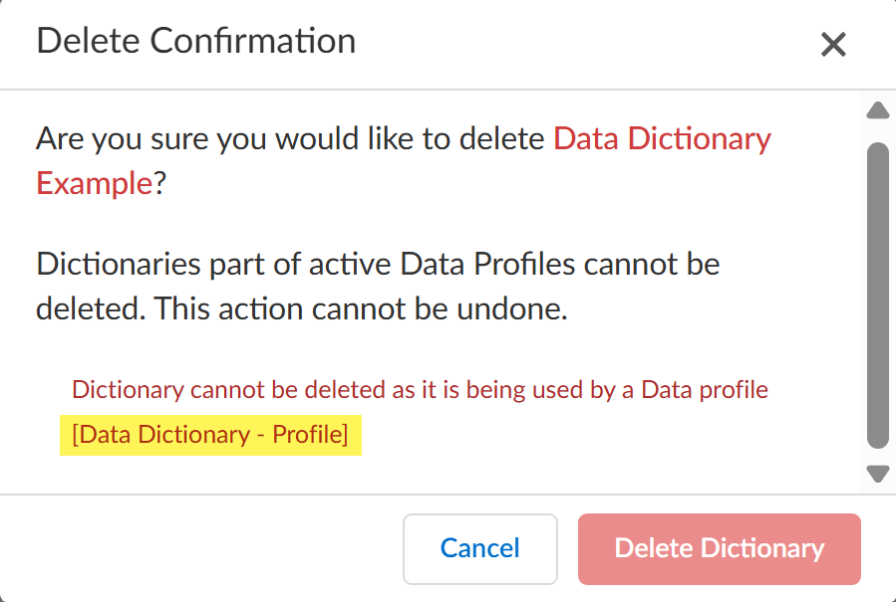
Task: Click the red Data Dictionary name text
Action: (662, 138)
